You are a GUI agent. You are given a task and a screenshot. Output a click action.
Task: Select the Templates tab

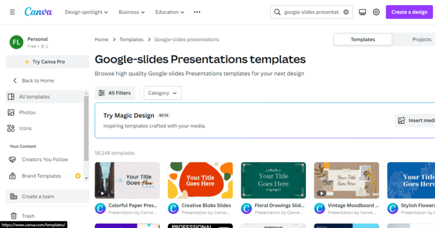pos(363,39)
